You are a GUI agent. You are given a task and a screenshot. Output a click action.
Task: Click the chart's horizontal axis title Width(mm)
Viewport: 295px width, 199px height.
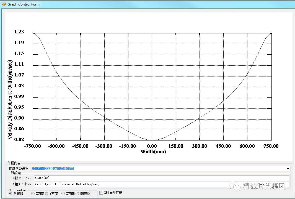[x=153, y=152]
